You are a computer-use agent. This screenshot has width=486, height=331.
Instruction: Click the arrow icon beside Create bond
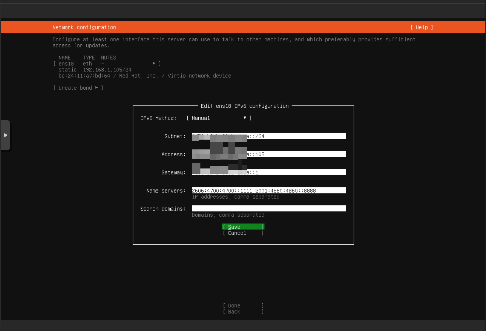click(96, 88)
